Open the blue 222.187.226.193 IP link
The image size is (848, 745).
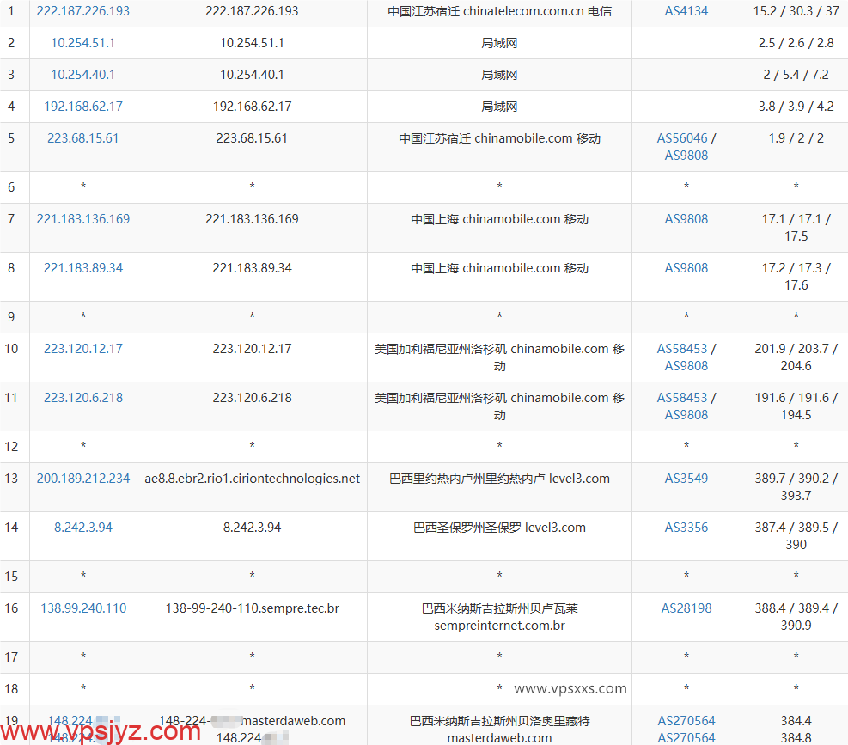pyautogui.click(x=83, y=11)
